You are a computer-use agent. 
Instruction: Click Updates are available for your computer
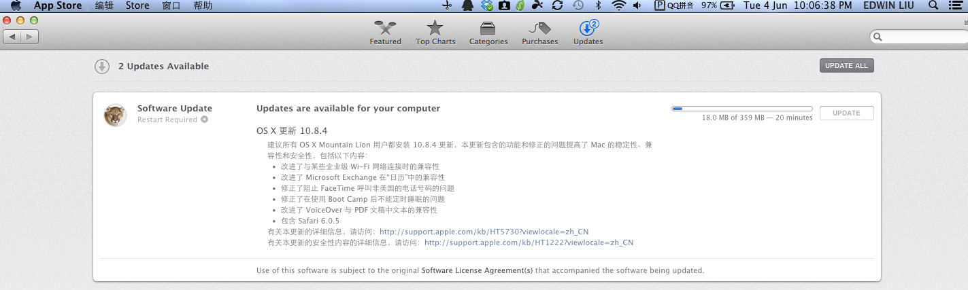click(x=348, y=108)
